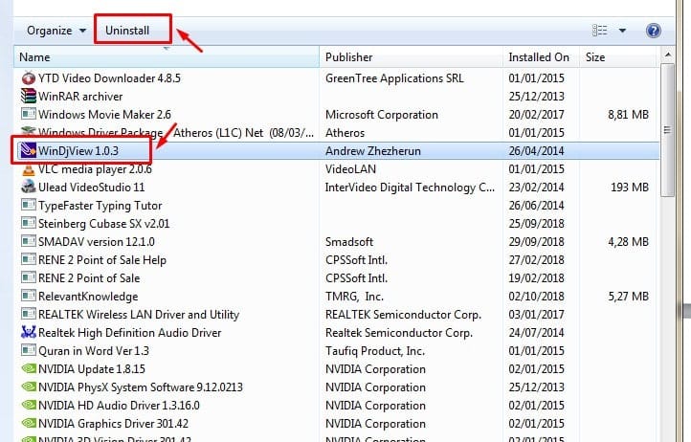Screen dimensions: 691x442
Task: Click the Steinberg Cubase SX icon
Action: tap(28, 223)
